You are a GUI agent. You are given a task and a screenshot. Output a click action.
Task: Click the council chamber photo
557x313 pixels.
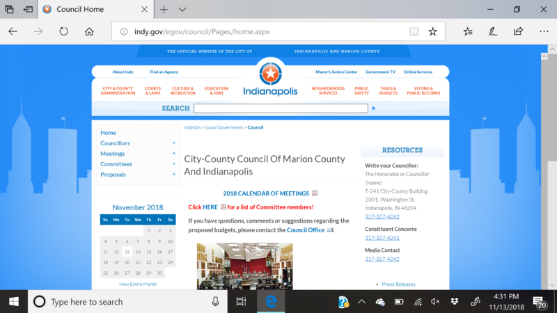(245, 266)
